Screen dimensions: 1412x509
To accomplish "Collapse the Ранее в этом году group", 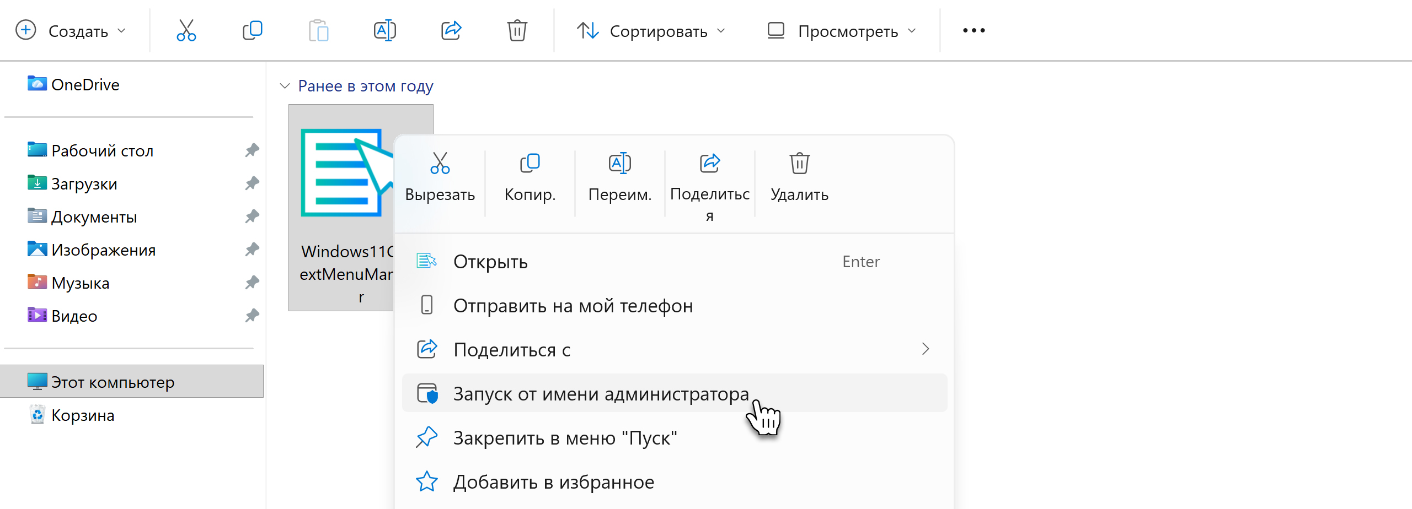I will [x=285, y=86].
